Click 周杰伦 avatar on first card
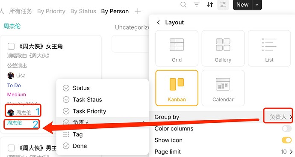This screenshot has height=157, width=295. [11, 113]
